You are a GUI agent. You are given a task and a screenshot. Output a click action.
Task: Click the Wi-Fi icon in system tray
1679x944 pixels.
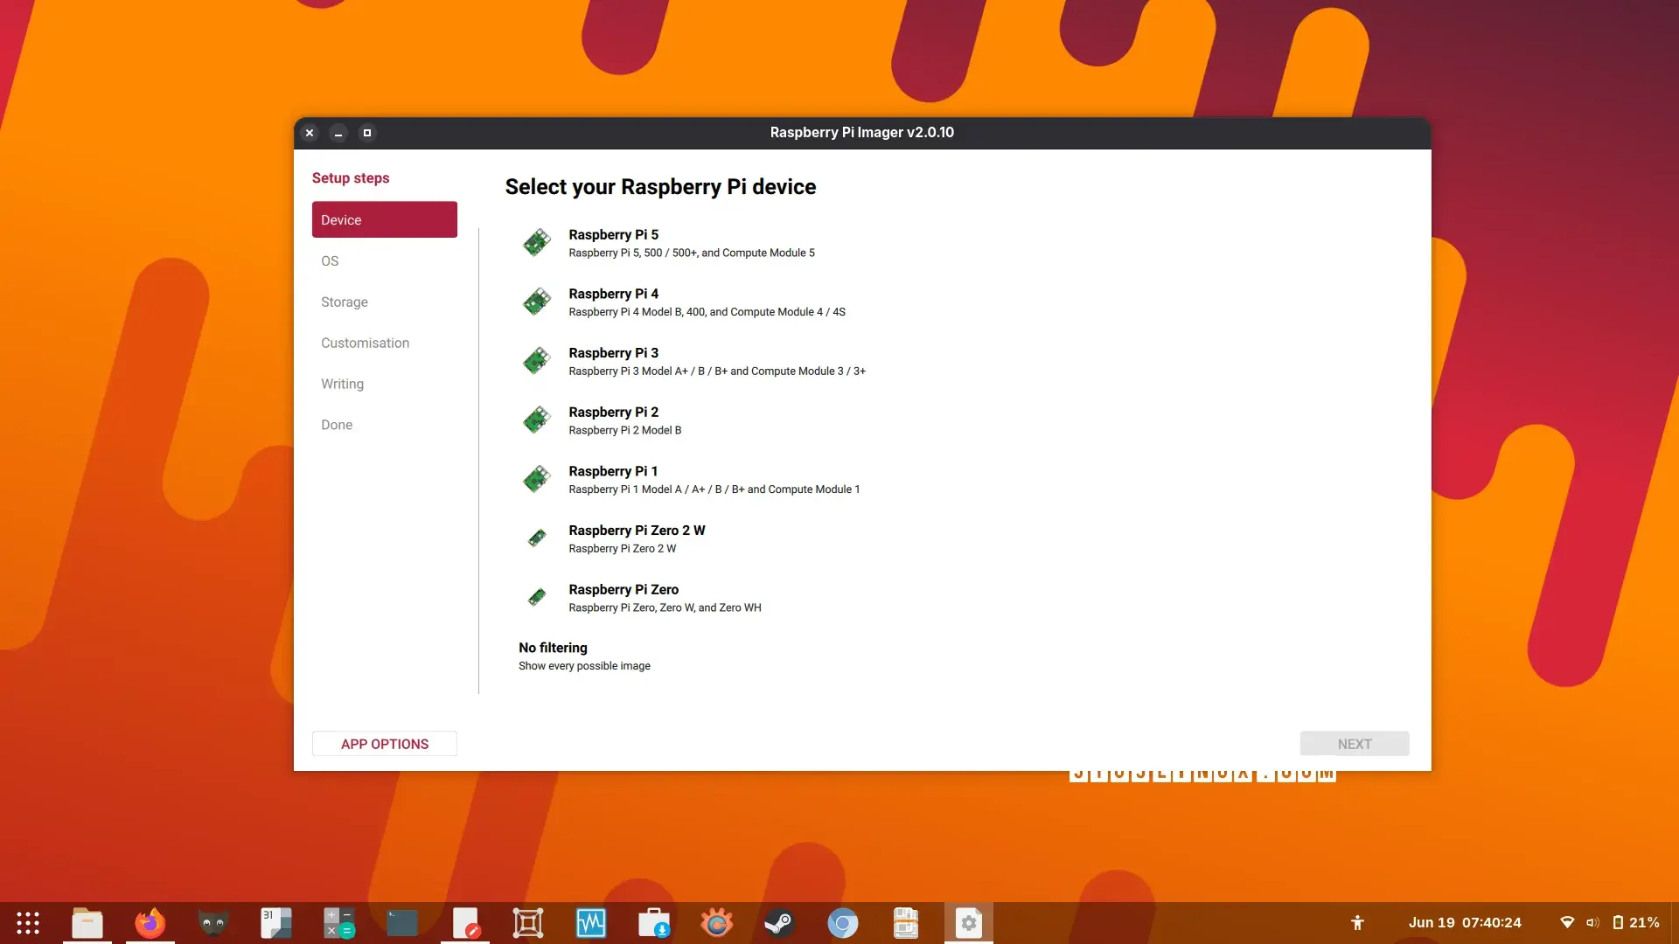pyautogui.click(x=1567, y=923)
